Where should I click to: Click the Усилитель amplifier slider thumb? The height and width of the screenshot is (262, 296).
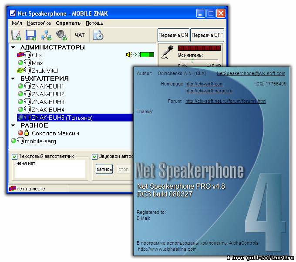click(192, 61)
